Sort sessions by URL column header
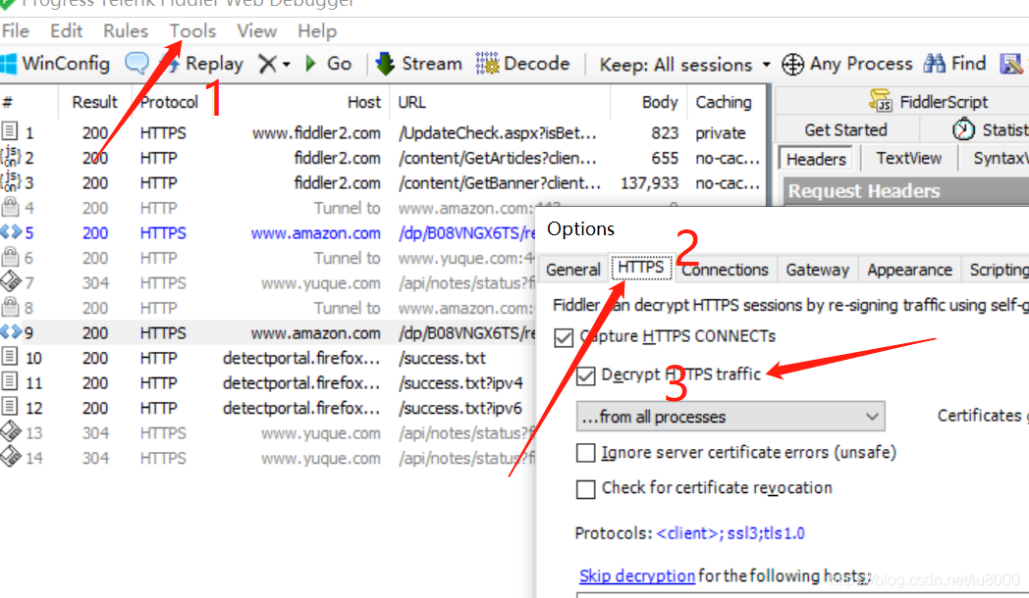 411,102
